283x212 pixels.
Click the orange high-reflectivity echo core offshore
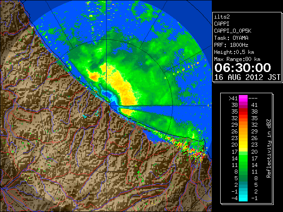[94, 77]
